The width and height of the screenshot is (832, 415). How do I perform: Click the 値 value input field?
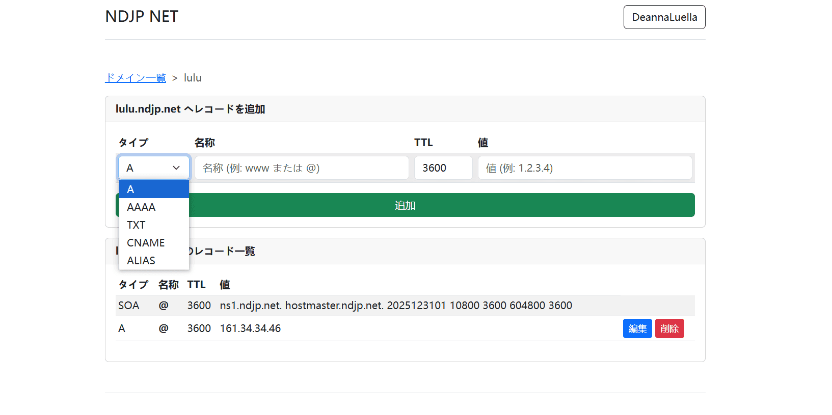point(584,168)
